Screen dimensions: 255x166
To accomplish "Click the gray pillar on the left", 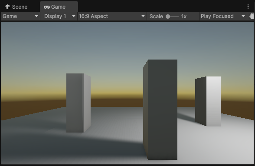I will 78,103.
